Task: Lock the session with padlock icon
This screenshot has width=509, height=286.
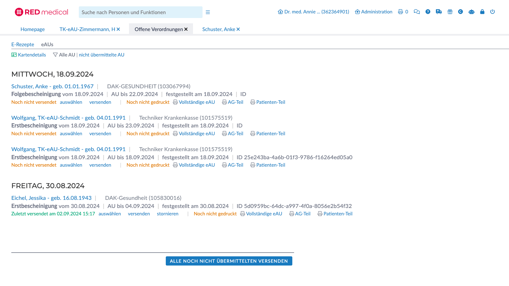Action: pos(482,12)
